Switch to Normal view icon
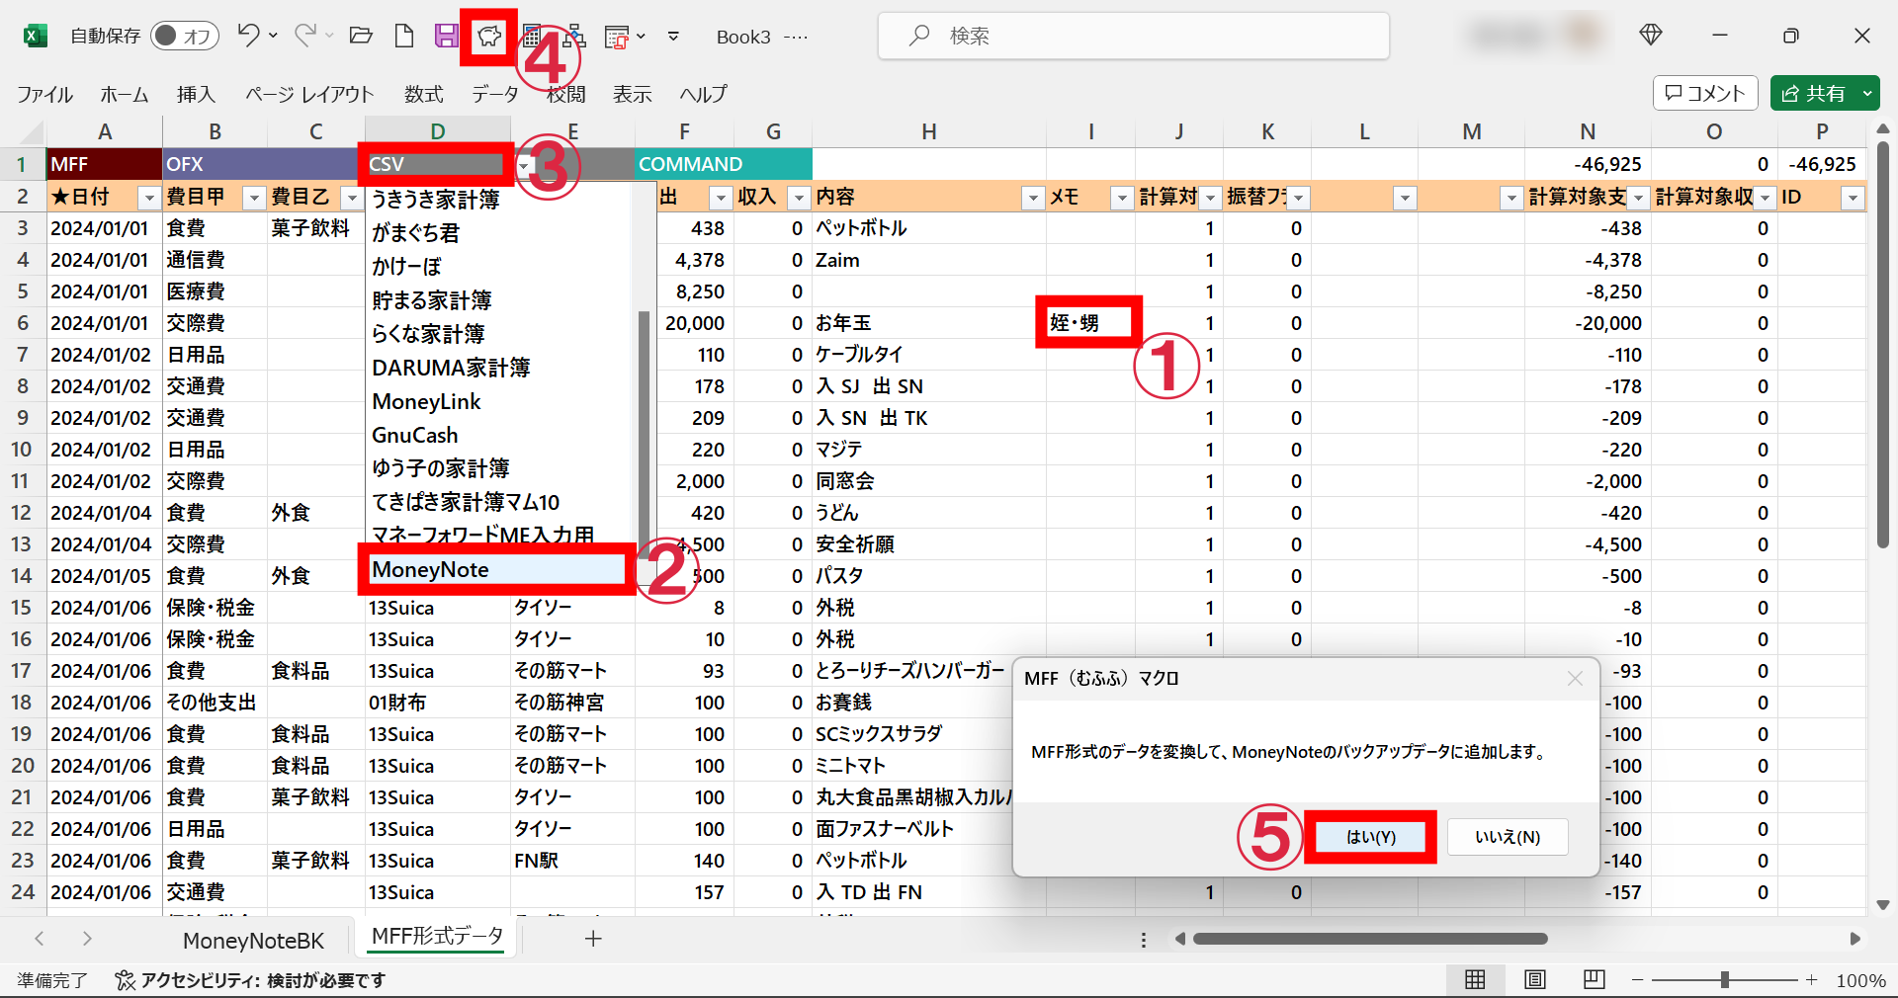 coord(1475,979)
